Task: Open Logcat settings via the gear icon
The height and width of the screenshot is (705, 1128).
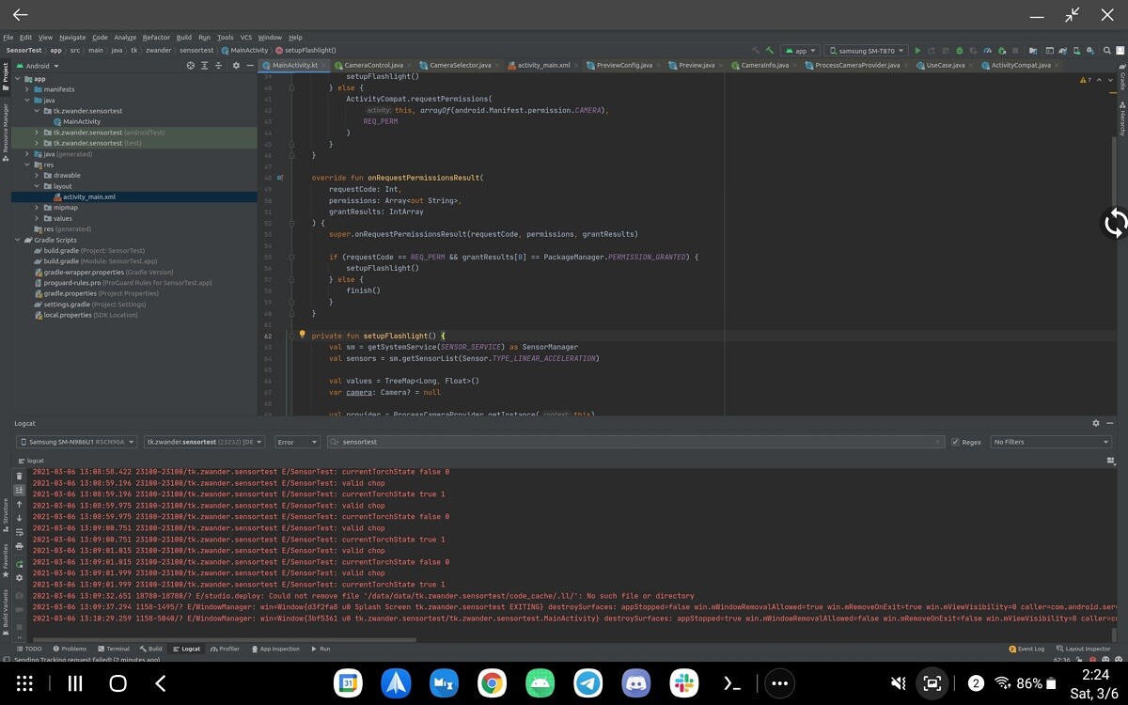Action: [1094, 423]
